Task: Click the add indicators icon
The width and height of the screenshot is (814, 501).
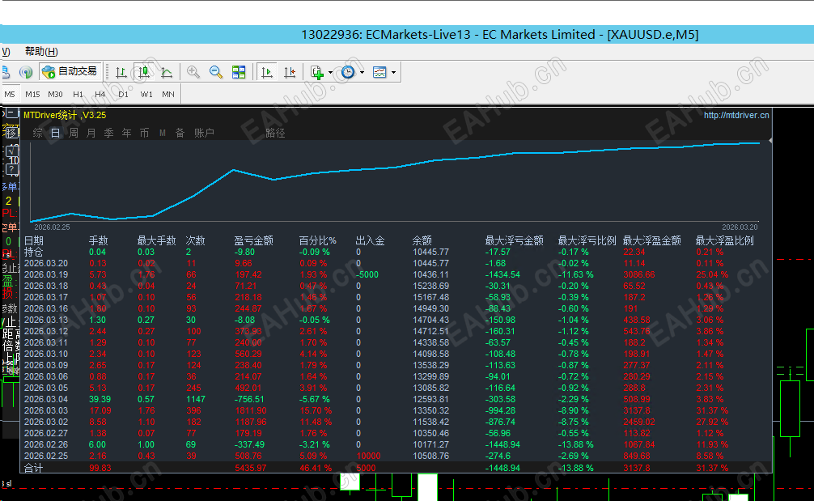Action: (316, 72)
